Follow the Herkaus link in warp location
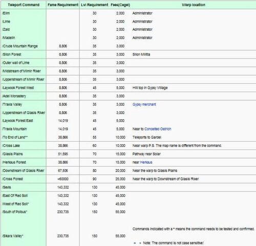 click(146, 162)
